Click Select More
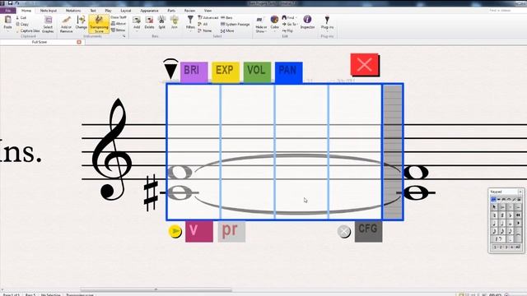Screen dimensions: 527x296 click(227, 30)
